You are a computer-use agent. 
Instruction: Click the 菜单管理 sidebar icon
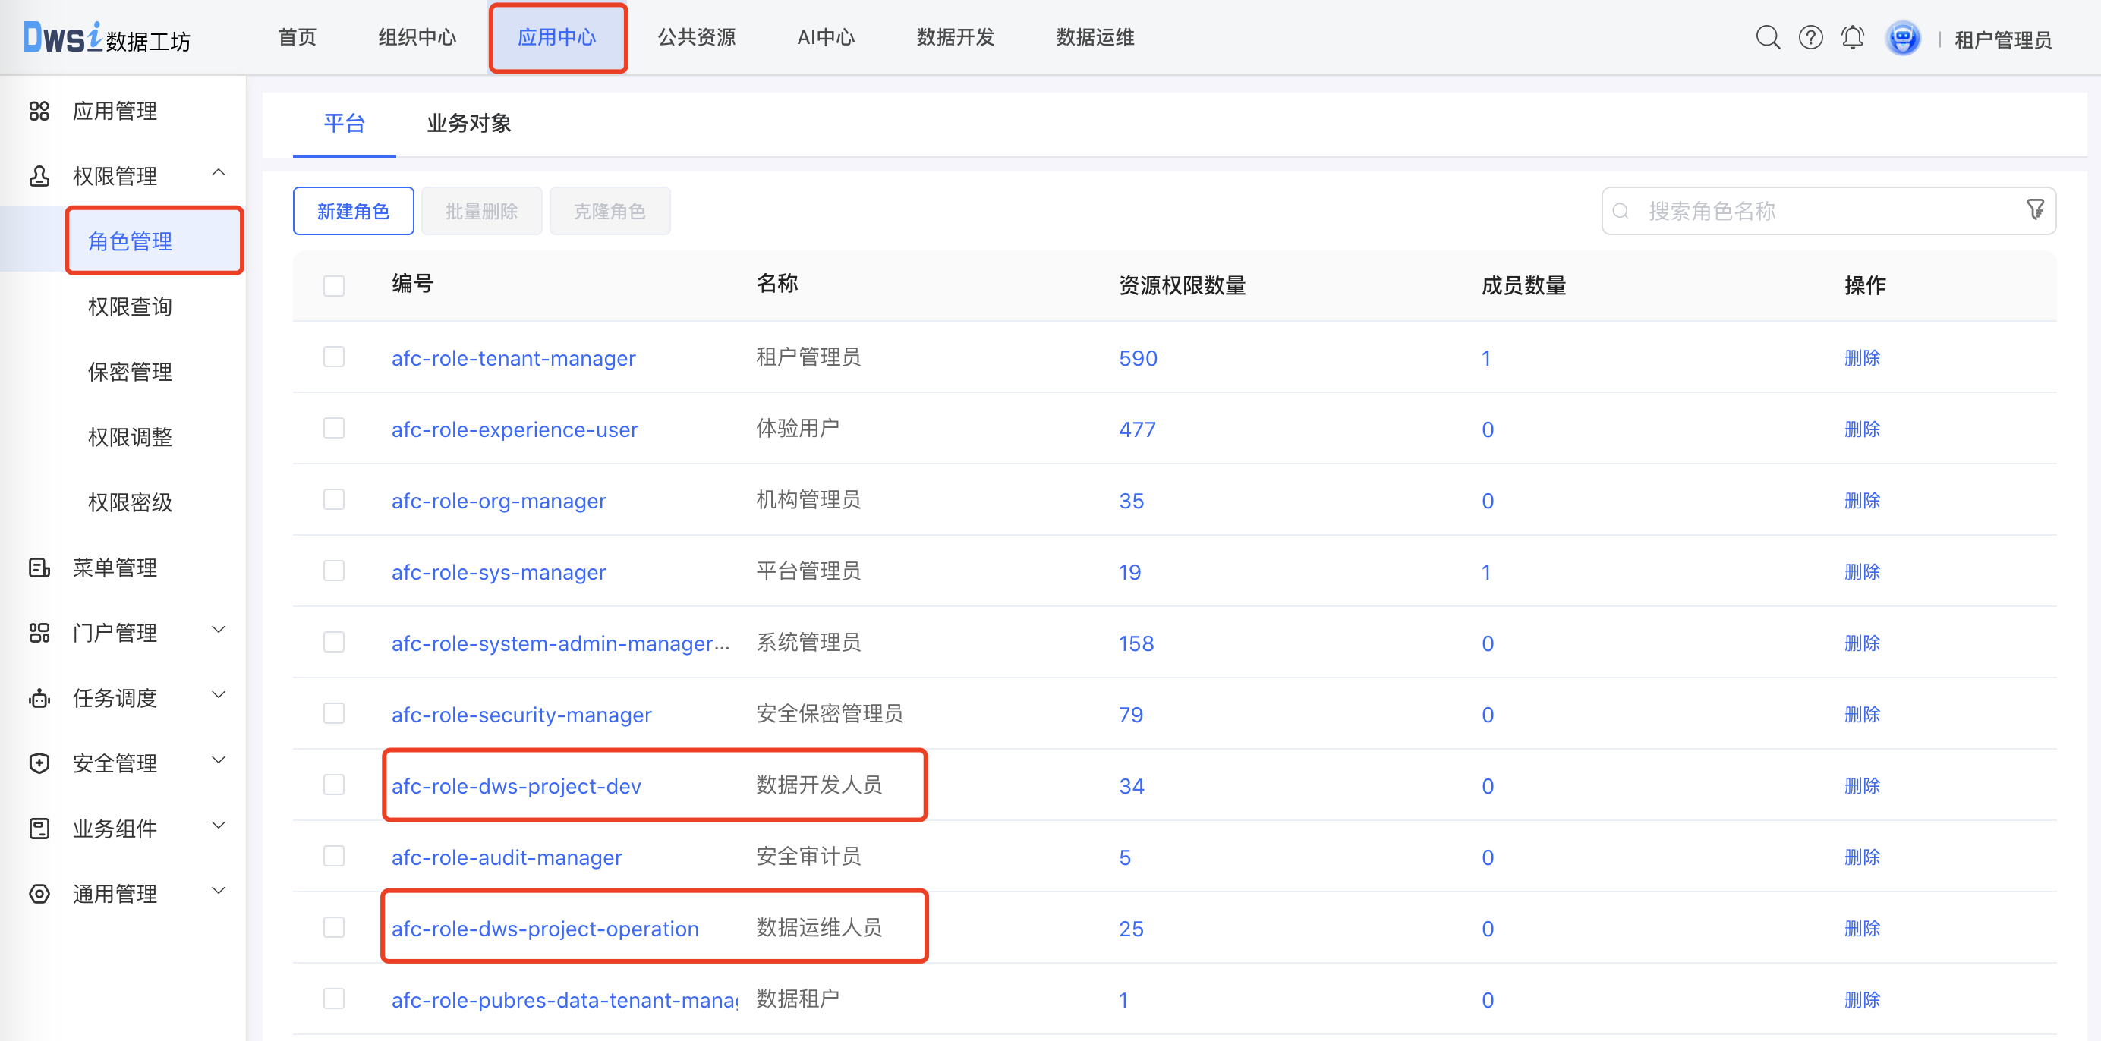click(39, 568)
